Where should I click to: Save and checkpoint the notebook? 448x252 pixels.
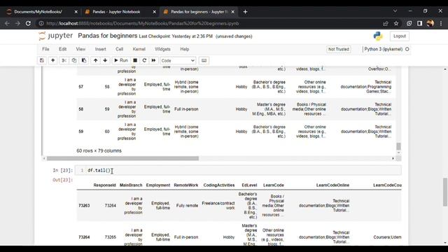point(42,61)
